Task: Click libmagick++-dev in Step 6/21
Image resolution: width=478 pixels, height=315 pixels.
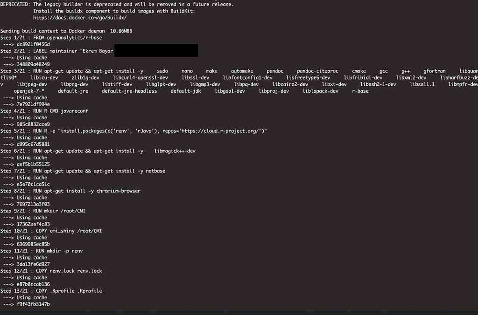Action: click(x=175, y=151)
